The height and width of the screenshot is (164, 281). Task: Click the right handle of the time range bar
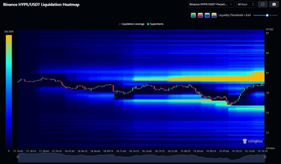(x=265, y=157)
